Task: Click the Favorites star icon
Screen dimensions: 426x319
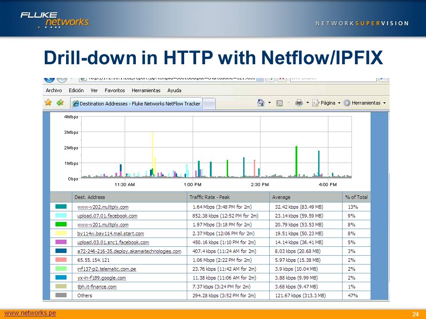Action: coord(48,102)
